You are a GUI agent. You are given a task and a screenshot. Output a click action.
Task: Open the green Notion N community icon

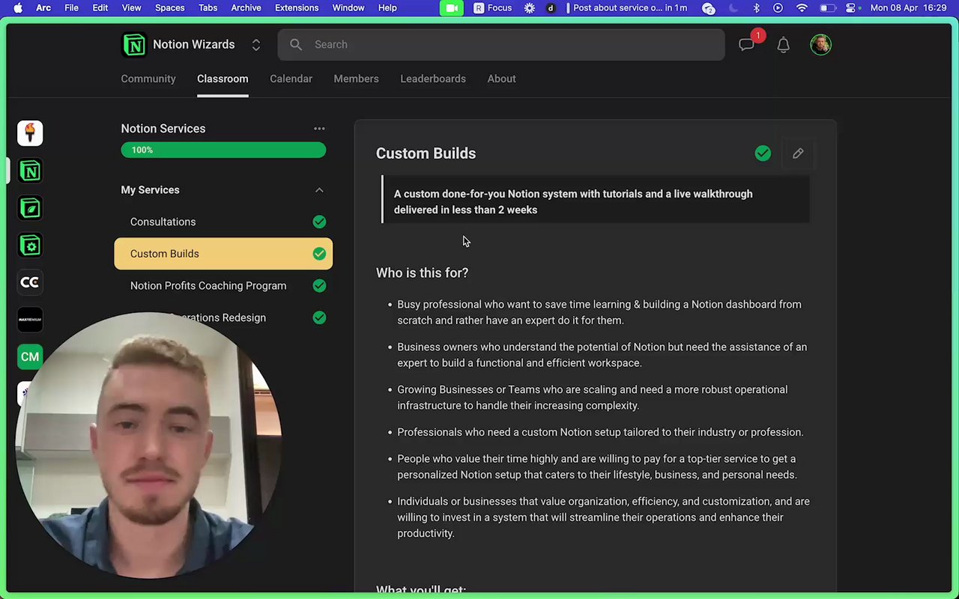point(30,171)
